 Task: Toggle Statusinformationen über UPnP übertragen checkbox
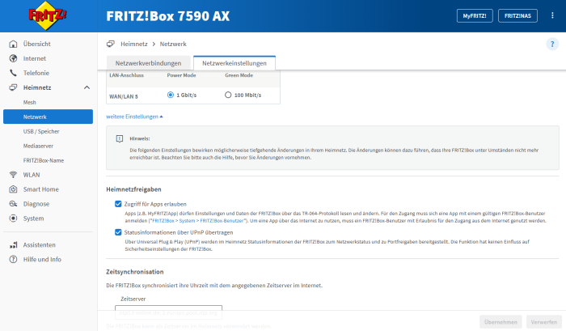(x=118, y=231)
